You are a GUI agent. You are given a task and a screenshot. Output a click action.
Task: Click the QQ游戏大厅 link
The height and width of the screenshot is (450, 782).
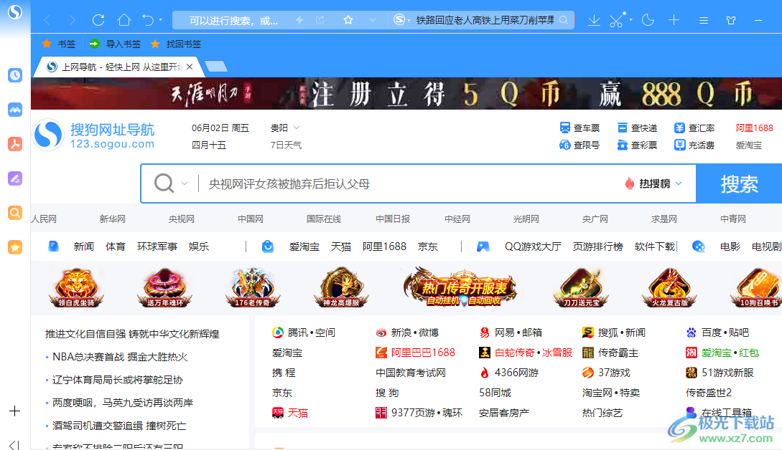(533, 246)
